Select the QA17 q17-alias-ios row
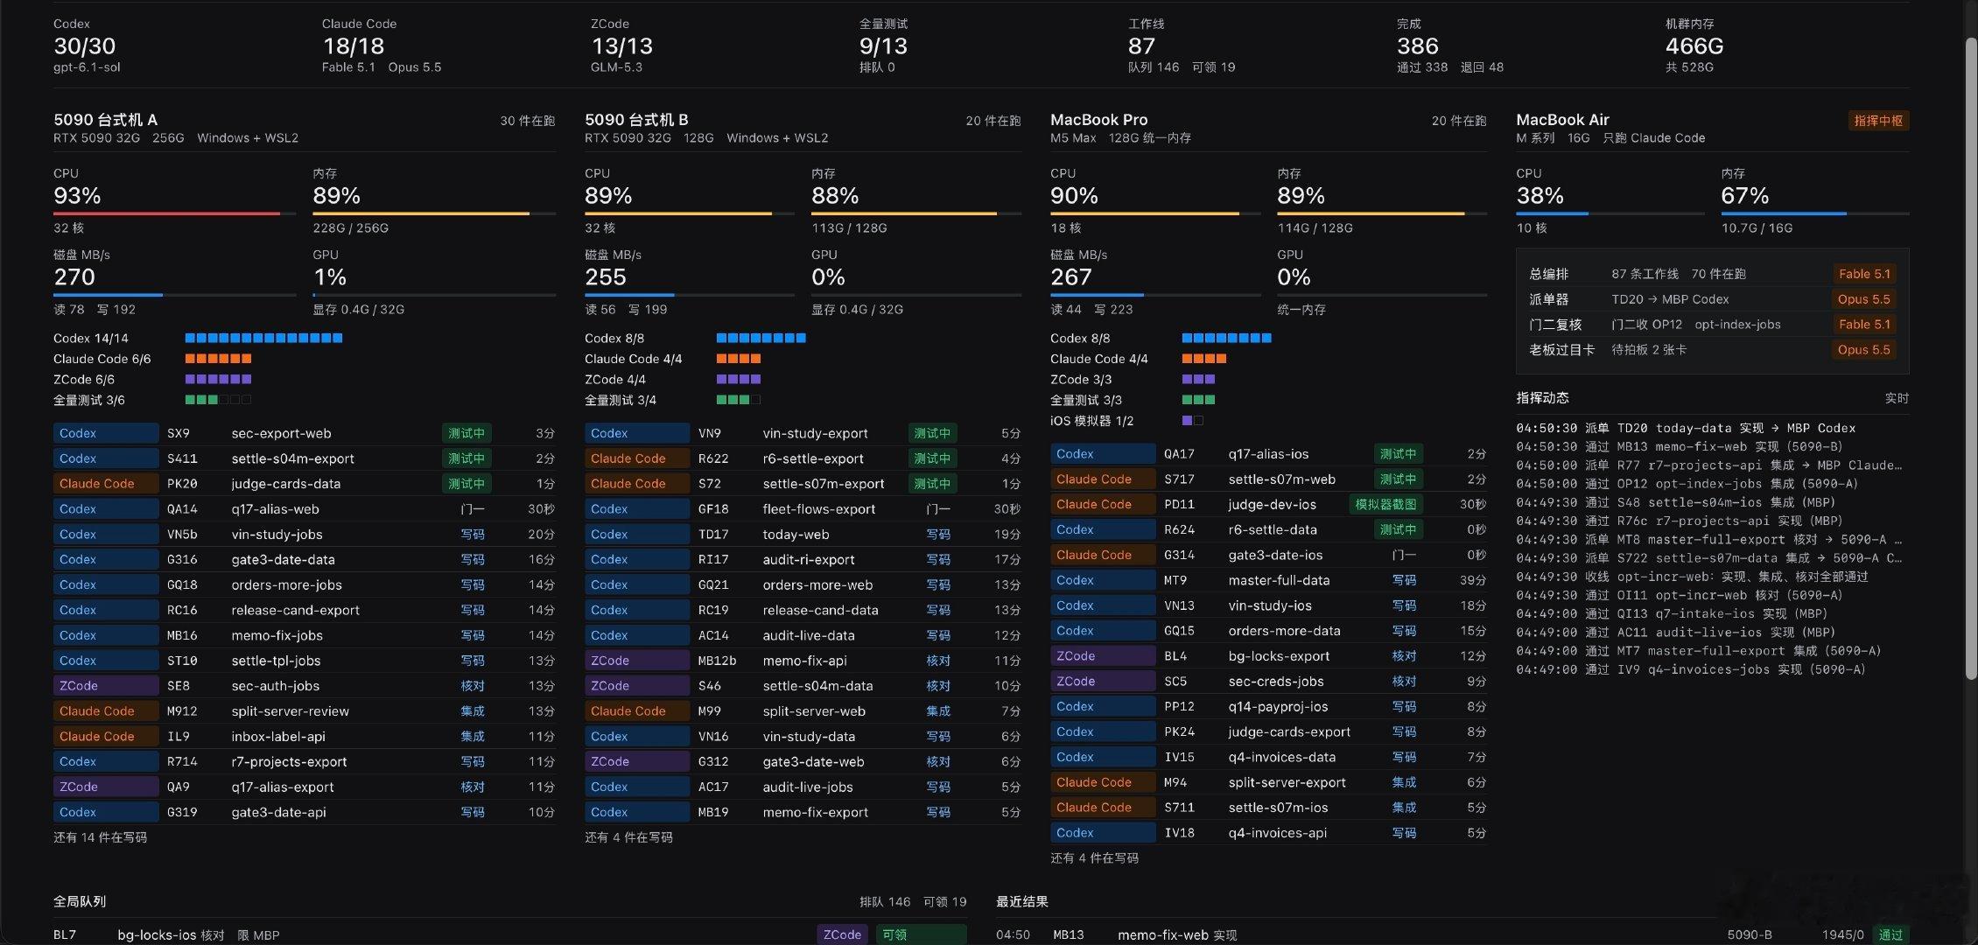This screenshot has width=1978, height=945. (1268, 454)
